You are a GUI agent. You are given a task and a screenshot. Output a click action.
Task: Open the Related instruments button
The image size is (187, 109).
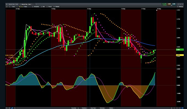click(56, 7)
